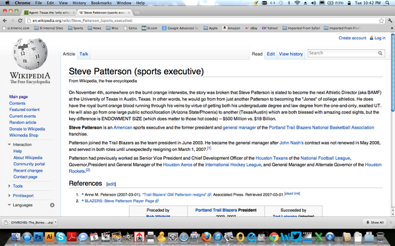Open the SI Internal Sites bookmark folder
Screen dimensions: 395x246
pos(49,28)
